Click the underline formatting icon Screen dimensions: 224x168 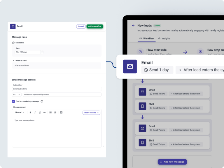tap(40, 112)
